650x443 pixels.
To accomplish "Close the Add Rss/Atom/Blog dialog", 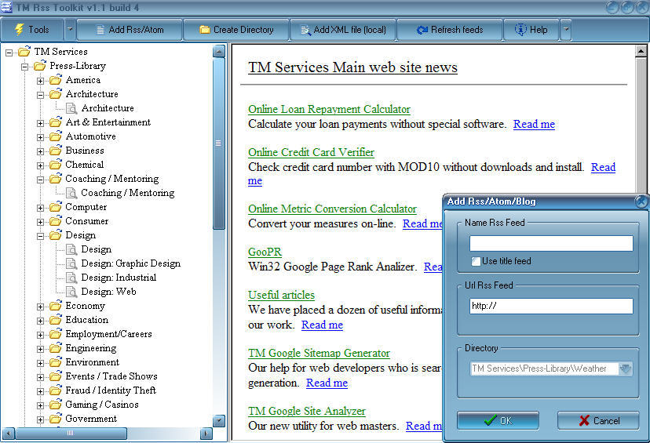I will tap(641, 202).
